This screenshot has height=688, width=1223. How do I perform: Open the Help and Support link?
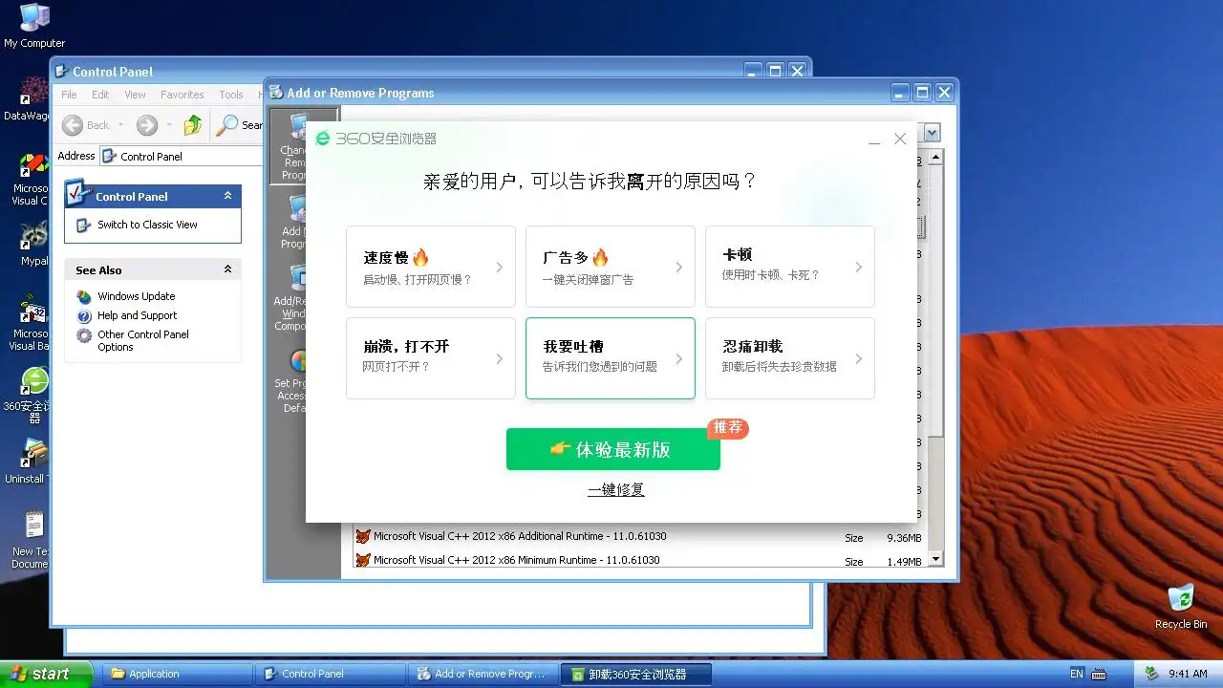tap(137, 315)
